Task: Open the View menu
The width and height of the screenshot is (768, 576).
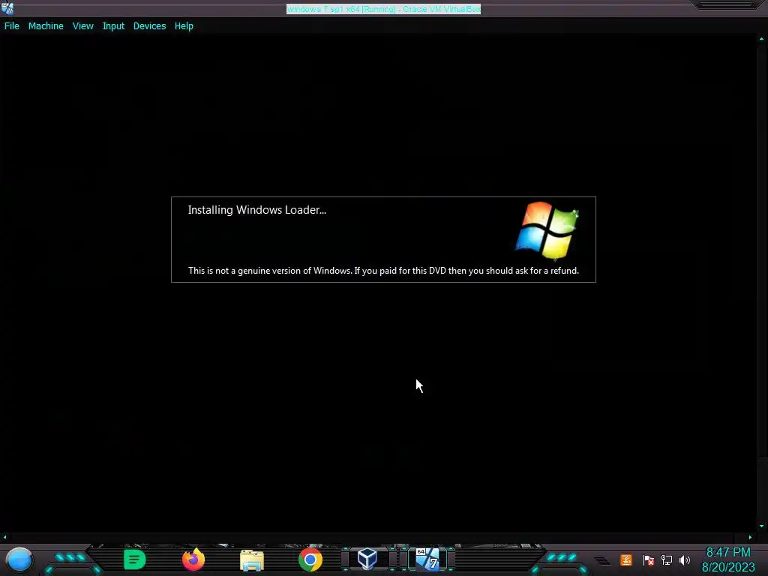Action: click(82, 26)
